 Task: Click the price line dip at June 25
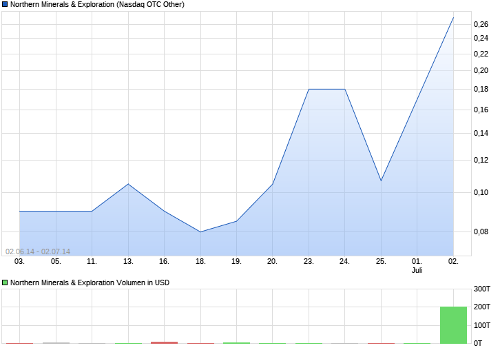point(381,181)
